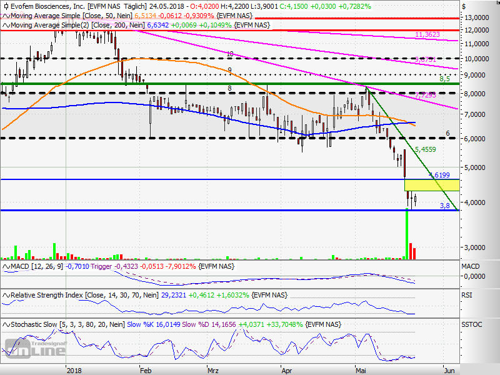Select the Moving Average Simple [Close, 50, Nein] label
This screenshot has width=500, height=375.
(x=72, y=16)
